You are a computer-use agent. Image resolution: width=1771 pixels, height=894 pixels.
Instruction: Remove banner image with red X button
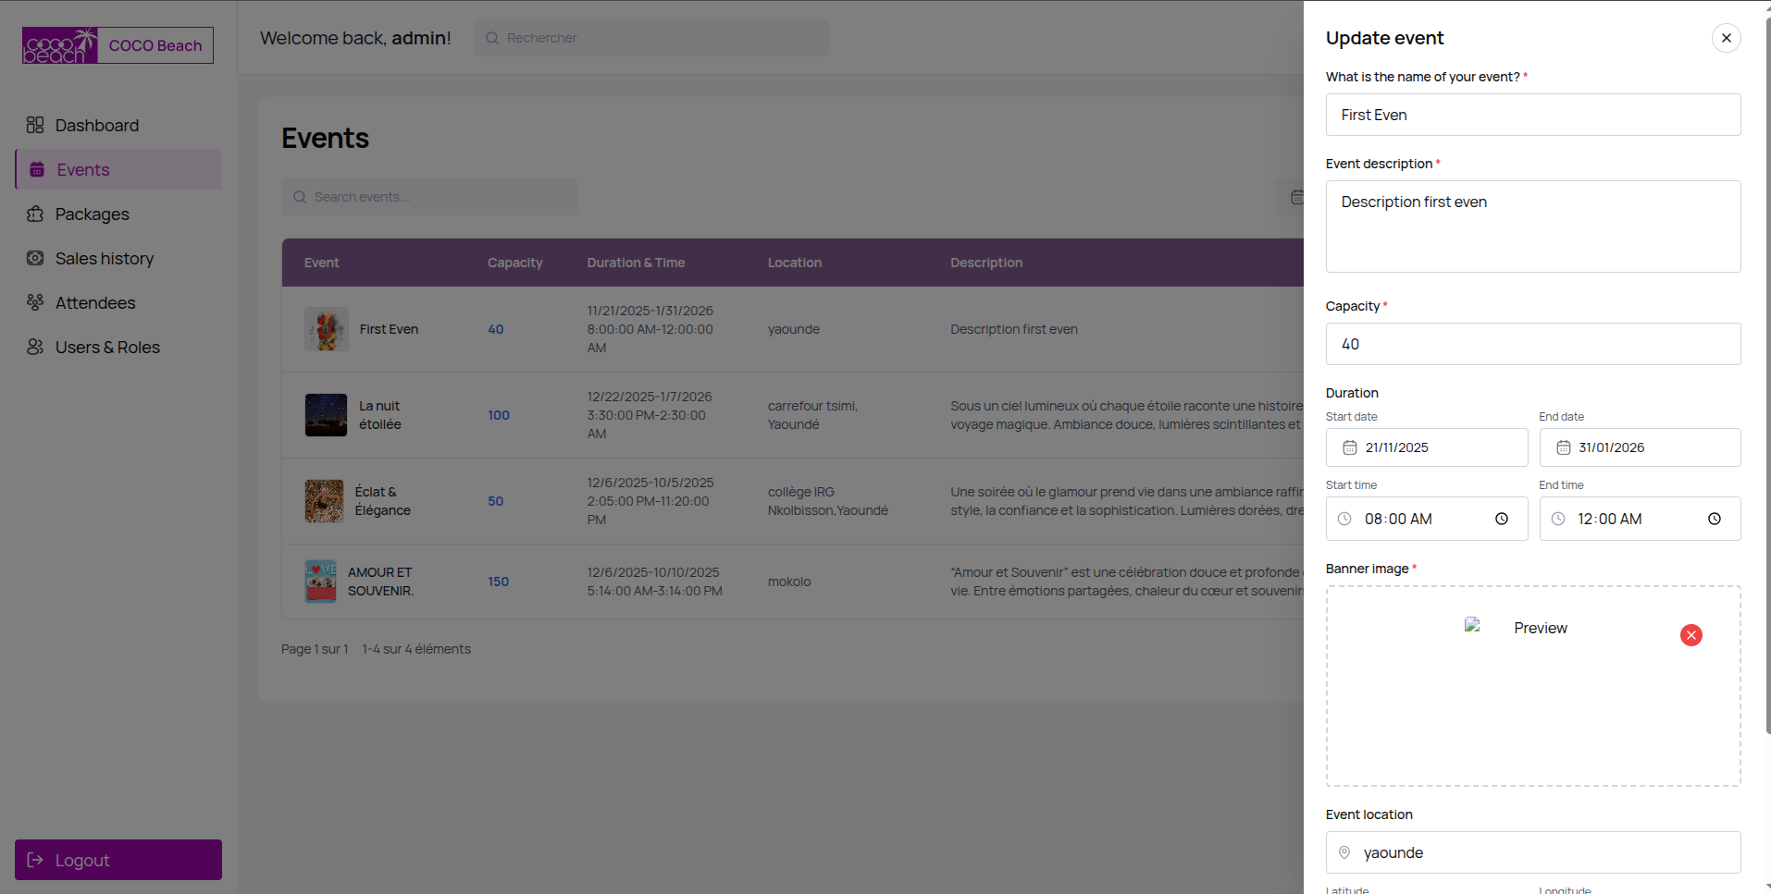(1690, 635)
